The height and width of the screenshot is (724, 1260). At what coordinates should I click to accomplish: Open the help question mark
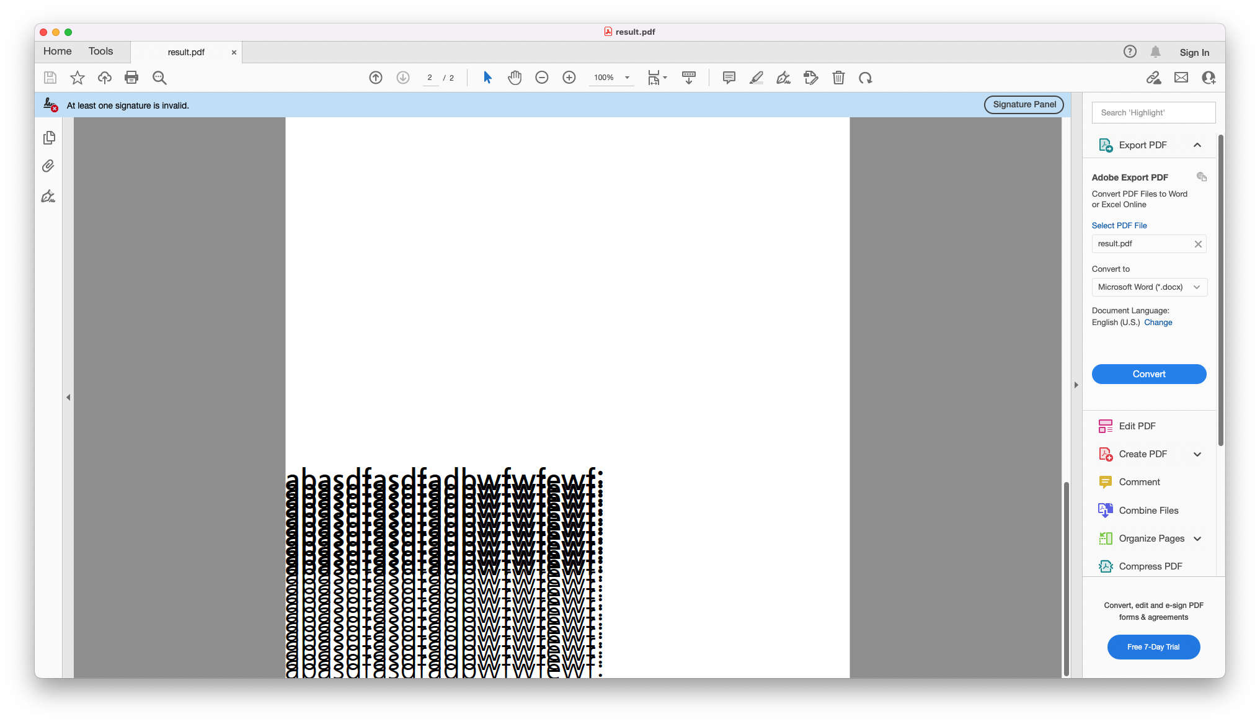pos(1130,51)
